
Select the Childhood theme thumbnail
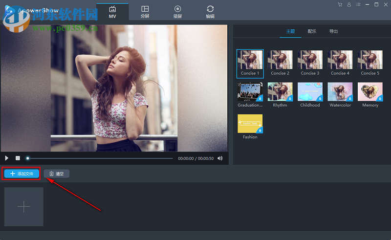[x=310, y=92]
